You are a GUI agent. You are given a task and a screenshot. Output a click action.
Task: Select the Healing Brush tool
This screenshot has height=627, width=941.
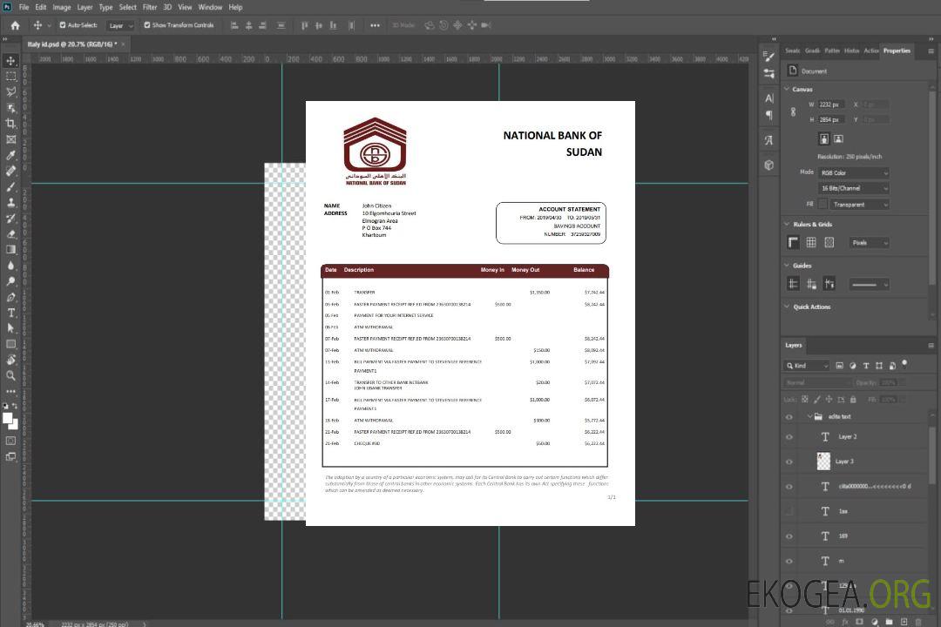coord(10,171)
